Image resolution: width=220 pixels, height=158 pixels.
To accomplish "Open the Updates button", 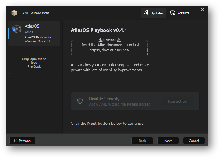I will click(x=153, y=13).
